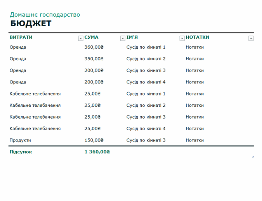Click the first Кабельне телебачення cell
262x201 pixels.
point(35,94)
